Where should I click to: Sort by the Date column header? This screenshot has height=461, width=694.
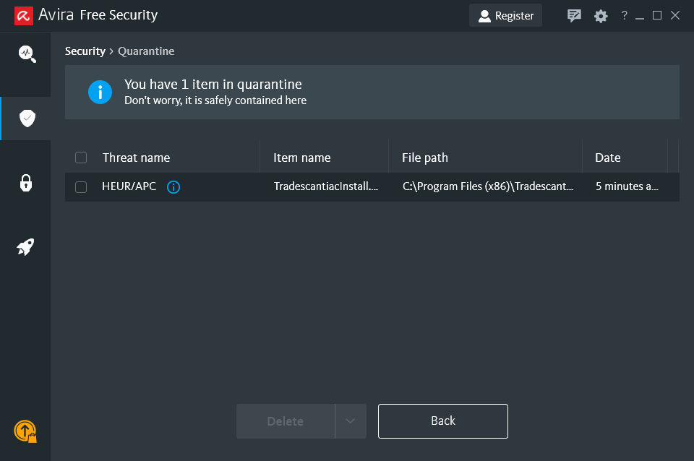pos(607,158)
